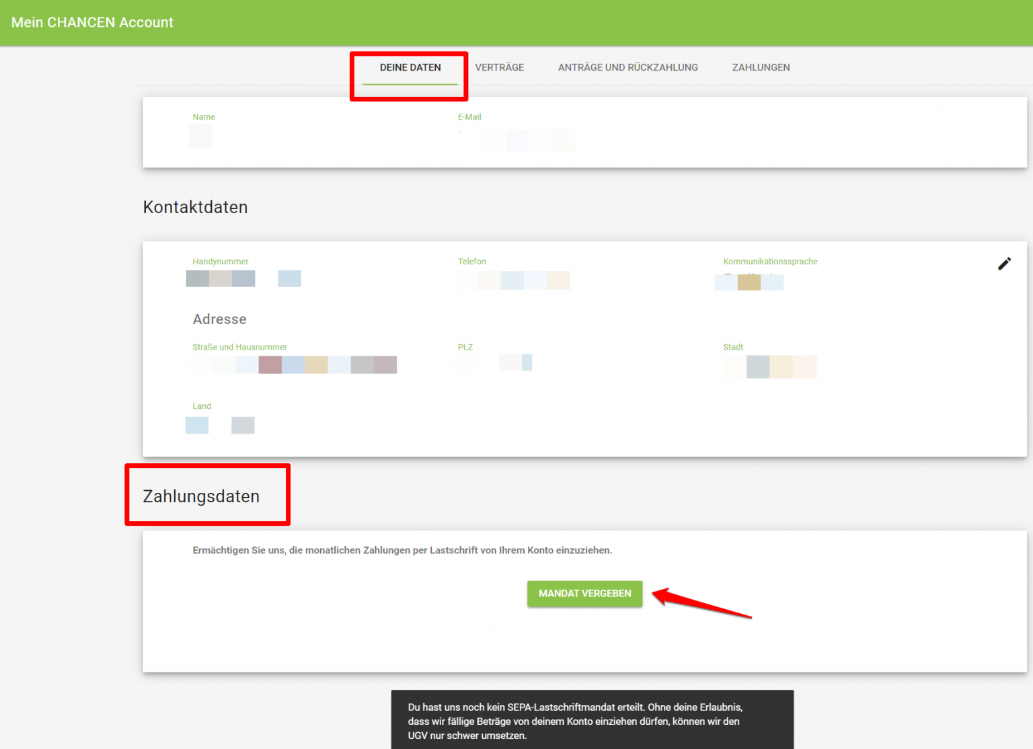Click the Name label in profile card

coord(204,117)
